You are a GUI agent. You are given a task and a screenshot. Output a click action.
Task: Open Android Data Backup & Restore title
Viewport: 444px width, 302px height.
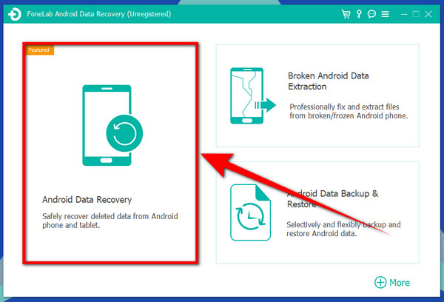pyautogui.click(x=332, y=199)
